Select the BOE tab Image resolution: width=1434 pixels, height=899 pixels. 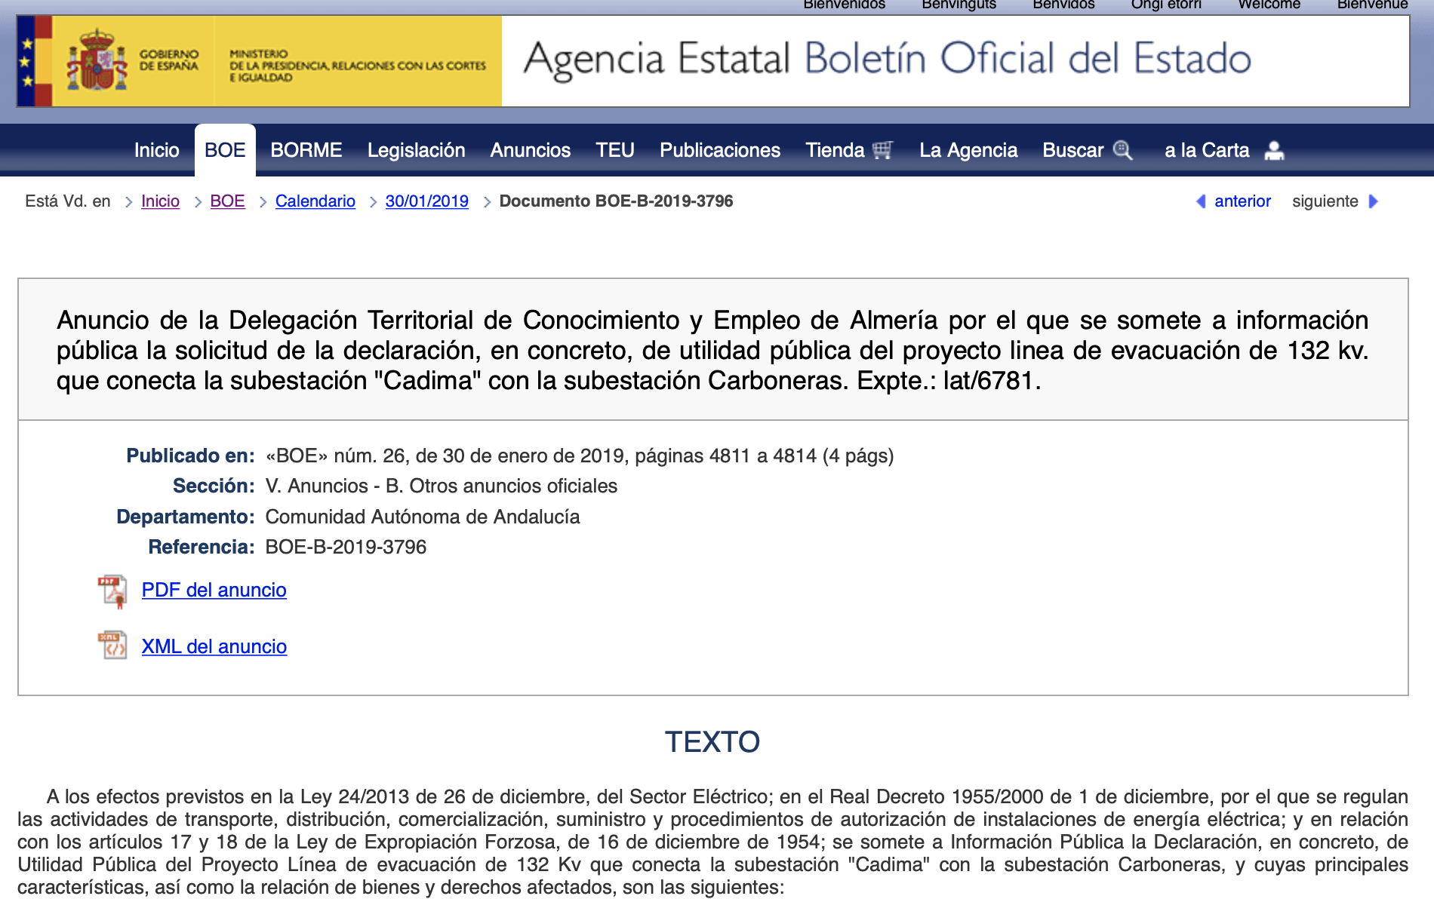click(225, 150)
